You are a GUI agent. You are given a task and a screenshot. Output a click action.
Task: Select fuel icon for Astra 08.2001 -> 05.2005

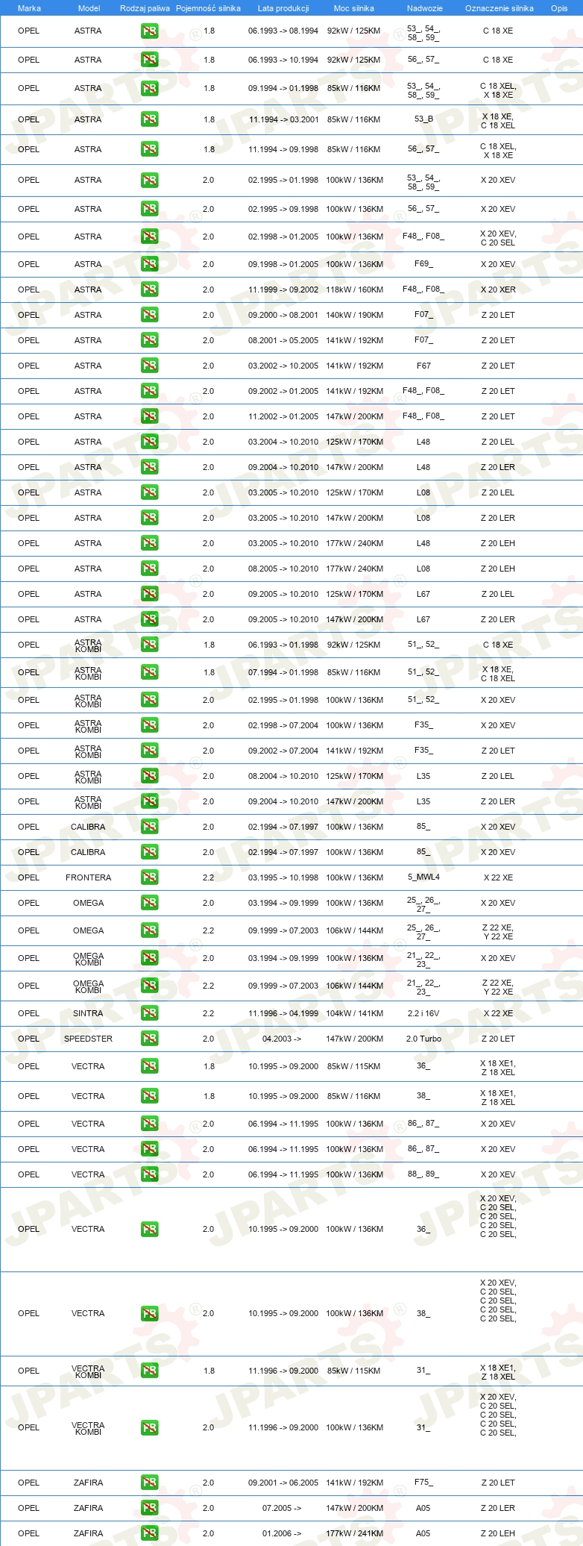pyautogui.click(x=149, y=340)
